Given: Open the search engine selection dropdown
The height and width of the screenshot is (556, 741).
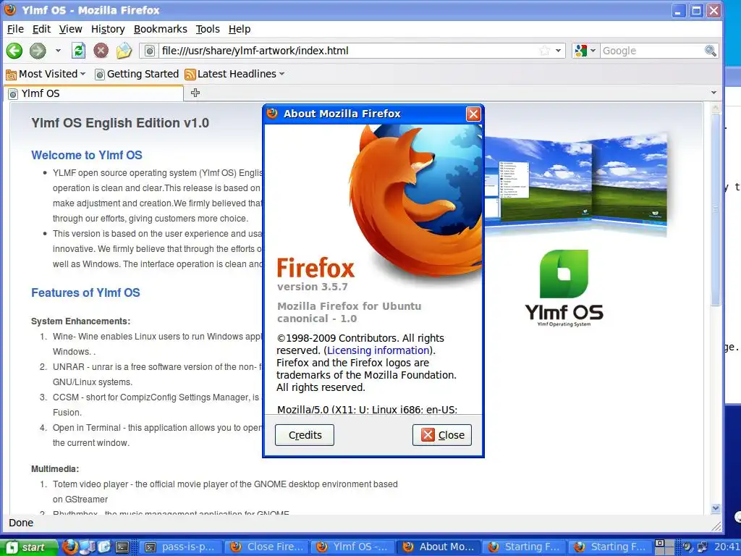Looking at the screenshot, I should [x=593, y=51].
